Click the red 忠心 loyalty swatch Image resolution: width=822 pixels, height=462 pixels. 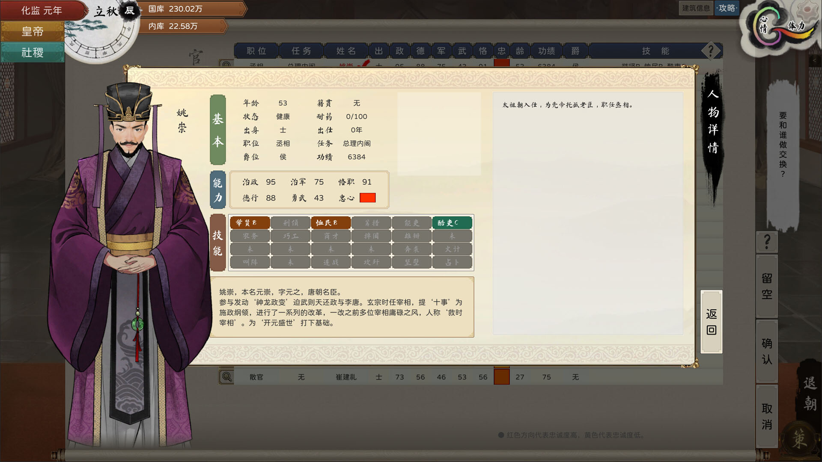click(367, 198)
